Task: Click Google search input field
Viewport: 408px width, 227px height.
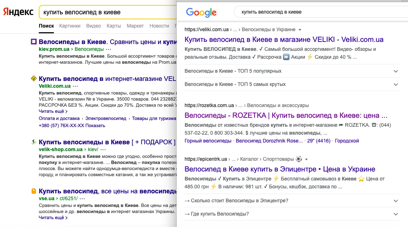Action: pos(321,12)
